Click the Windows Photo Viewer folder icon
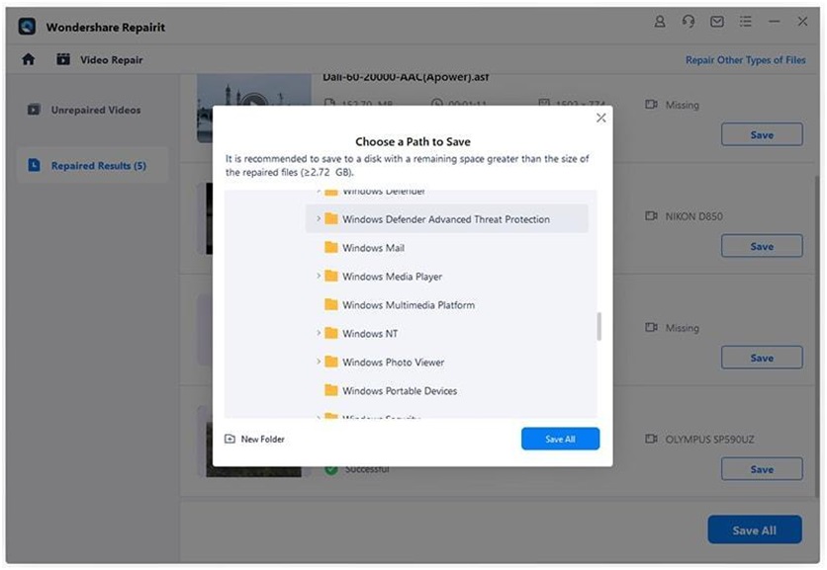The height and width of the screenshot is (570, 827). [x=330, y=362]
